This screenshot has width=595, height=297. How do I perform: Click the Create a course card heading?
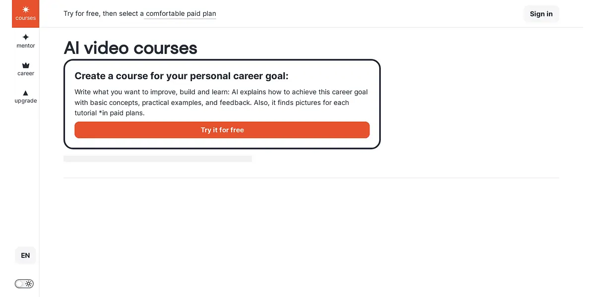(181, 76)
